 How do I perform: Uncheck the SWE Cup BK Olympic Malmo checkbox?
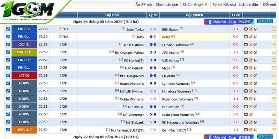(8, 52)
